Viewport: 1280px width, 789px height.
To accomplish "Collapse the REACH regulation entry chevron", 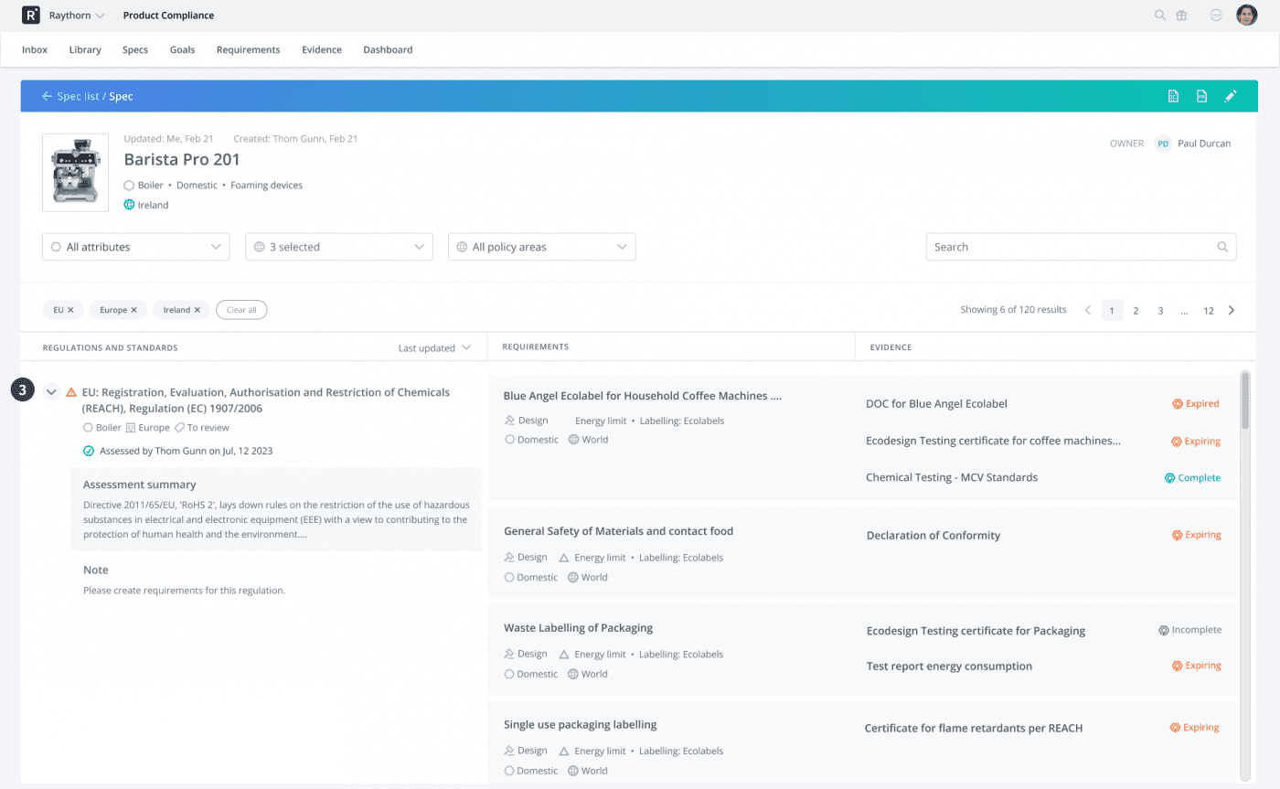I will coord(51,391).
